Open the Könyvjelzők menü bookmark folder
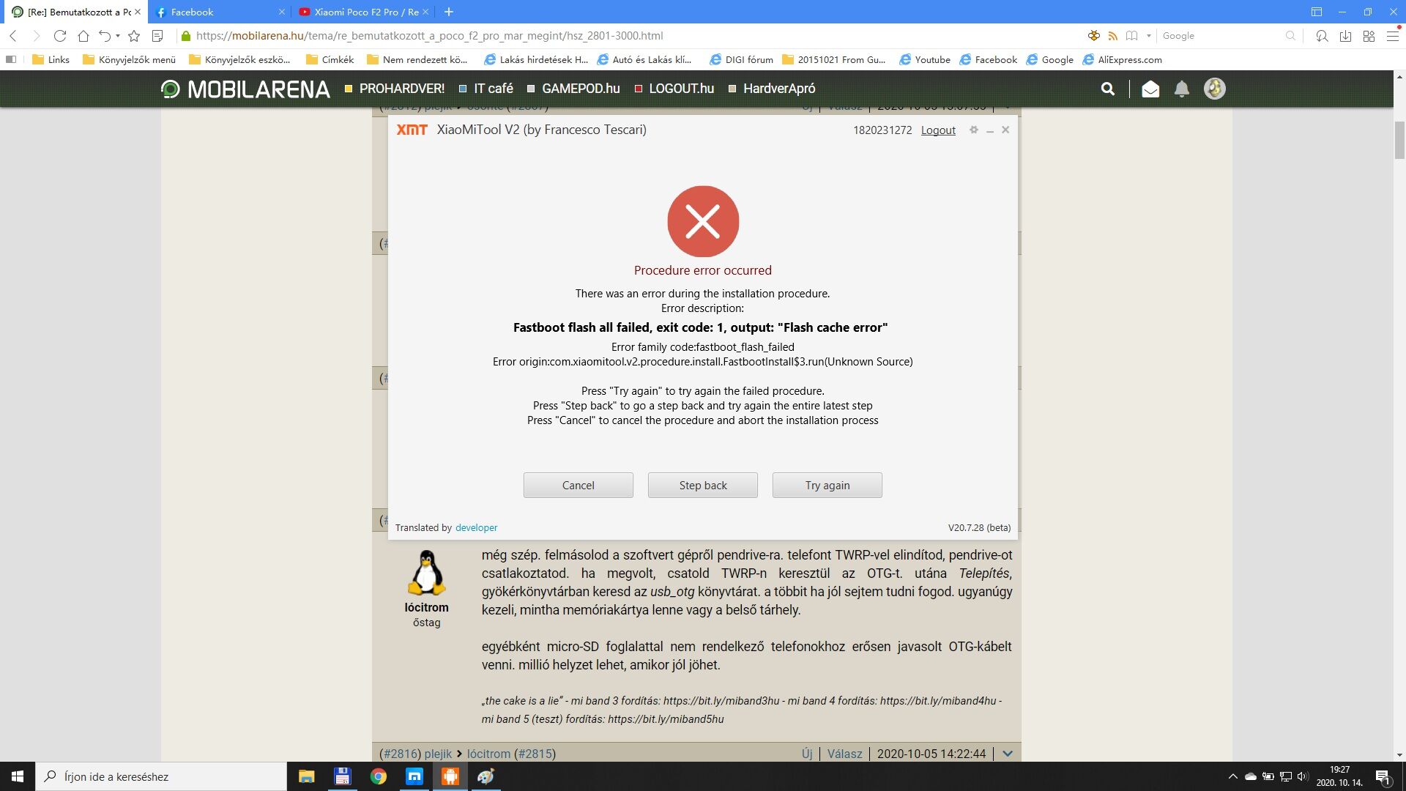This screenshot has width=1406, height=791. tap(129, 59)
